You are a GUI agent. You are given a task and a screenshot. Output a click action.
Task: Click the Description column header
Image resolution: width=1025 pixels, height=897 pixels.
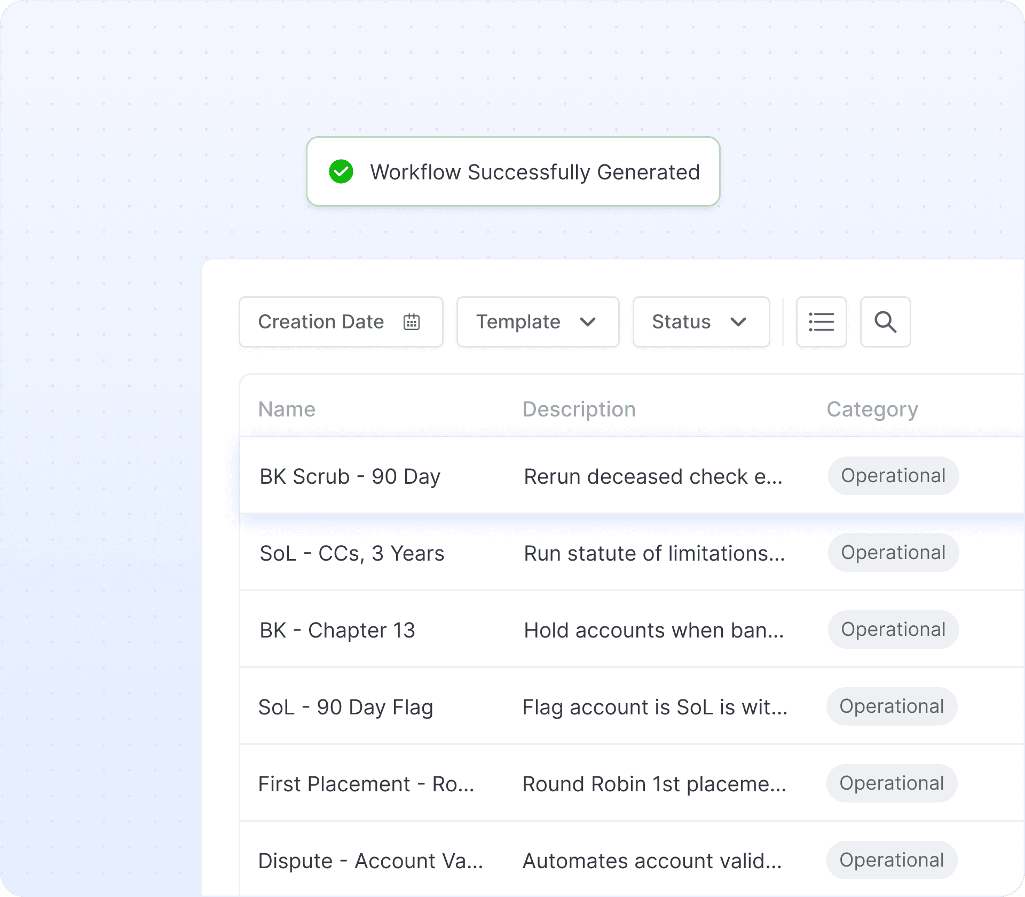pyautogui.click(x=579, y=410)
